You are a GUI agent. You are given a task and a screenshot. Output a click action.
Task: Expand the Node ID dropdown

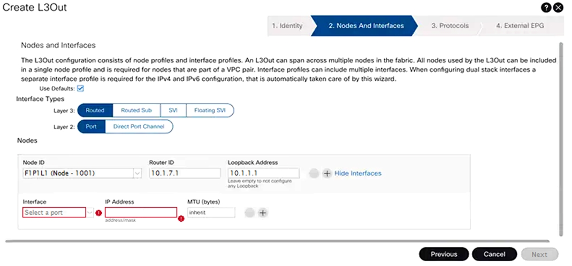click(137, 174)
